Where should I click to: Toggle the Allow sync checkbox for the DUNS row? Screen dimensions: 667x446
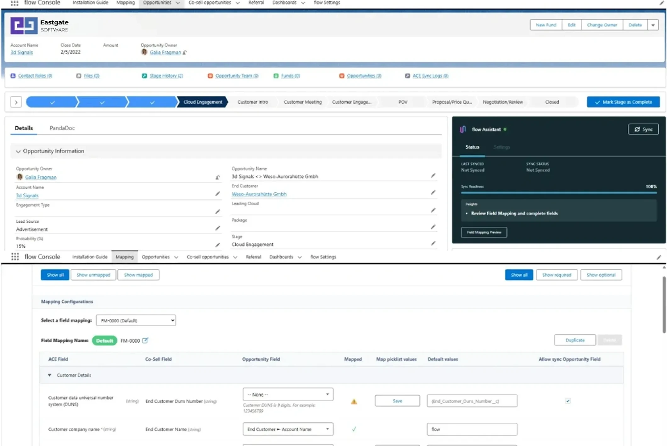(x=568, y=401)
